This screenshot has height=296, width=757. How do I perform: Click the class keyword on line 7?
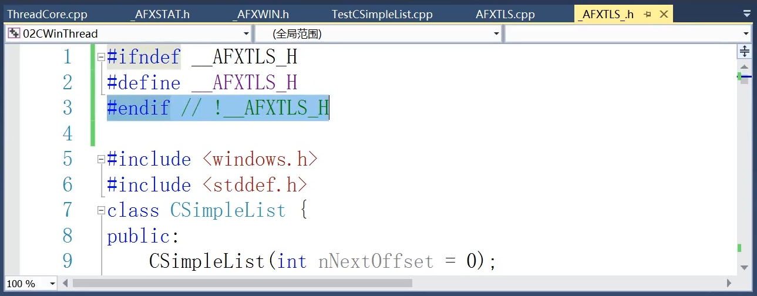point(133,210)
